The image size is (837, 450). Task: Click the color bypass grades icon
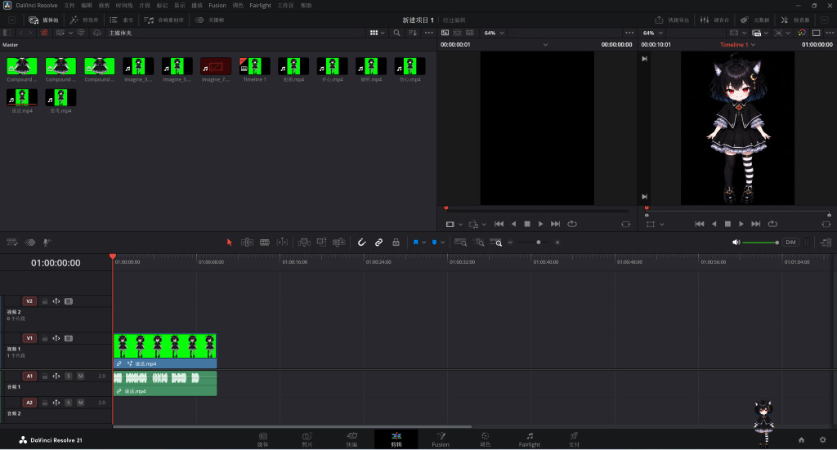click(802, 33)
